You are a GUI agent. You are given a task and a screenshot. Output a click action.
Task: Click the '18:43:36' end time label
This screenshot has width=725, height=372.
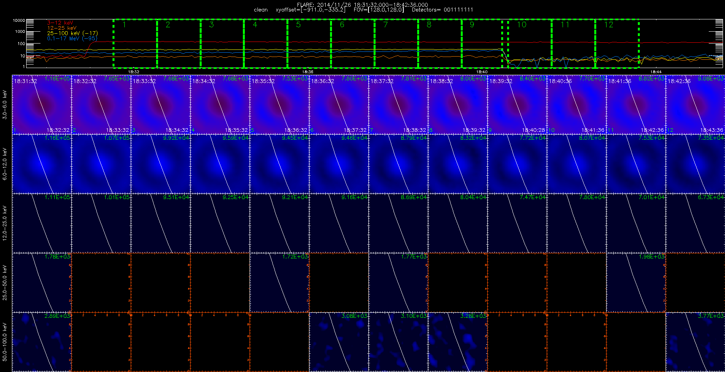pyautogui.click(x=712, y=130)
